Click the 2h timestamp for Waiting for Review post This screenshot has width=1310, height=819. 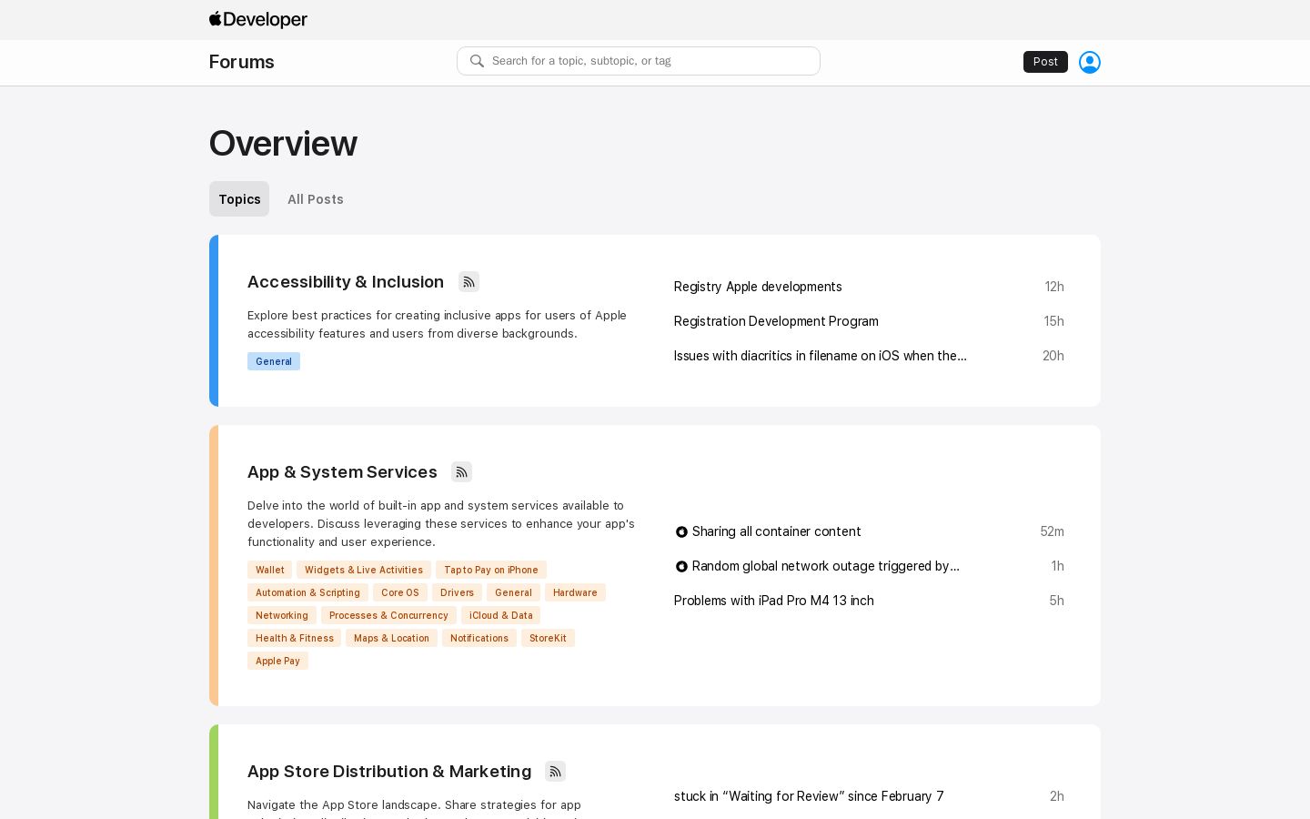[1057, 796]
